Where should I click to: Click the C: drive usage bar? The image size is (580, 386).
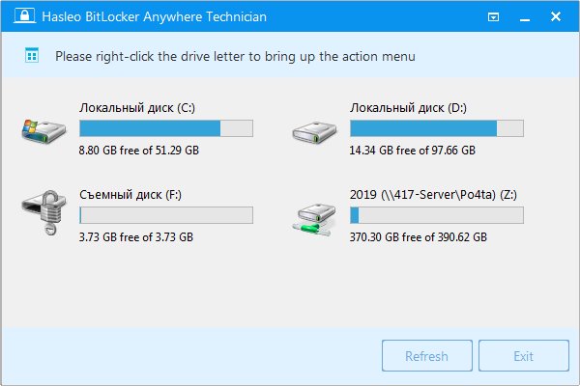(x=165, y=128)
